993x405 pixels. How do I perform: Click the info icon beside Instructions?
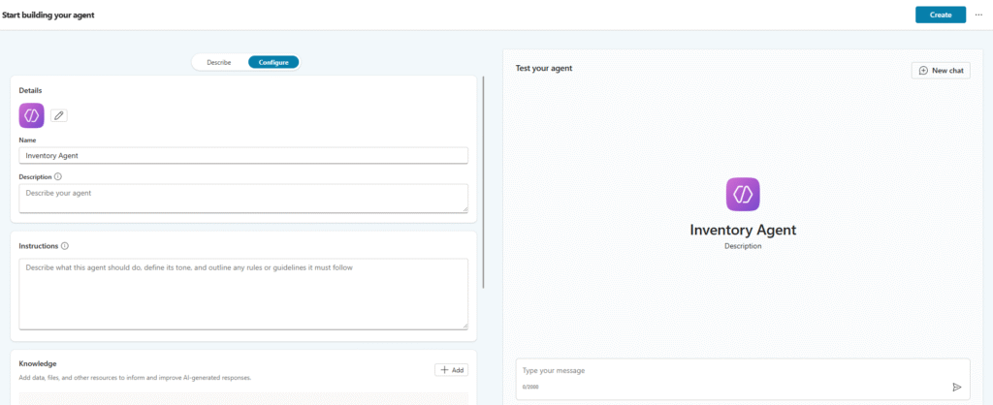[64, 246]
